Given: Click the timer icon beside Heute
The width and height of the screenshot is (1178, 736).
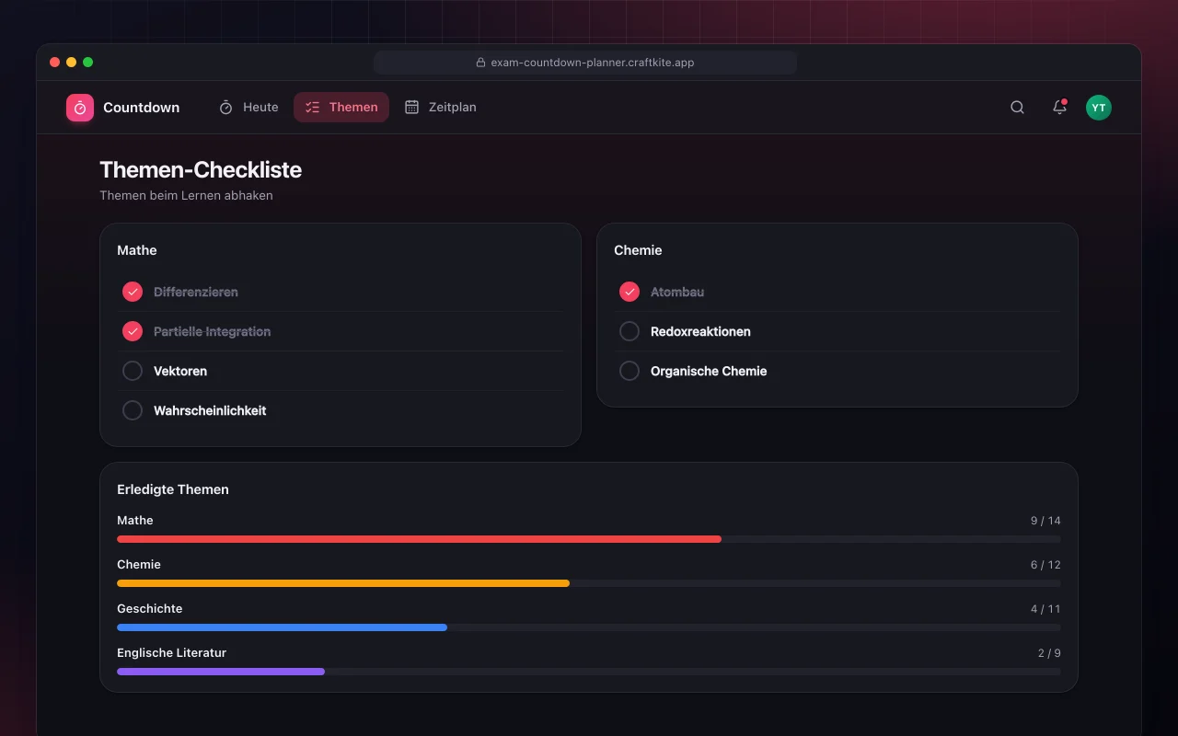Looking at the screenshot, I should (x=225, y=108).
